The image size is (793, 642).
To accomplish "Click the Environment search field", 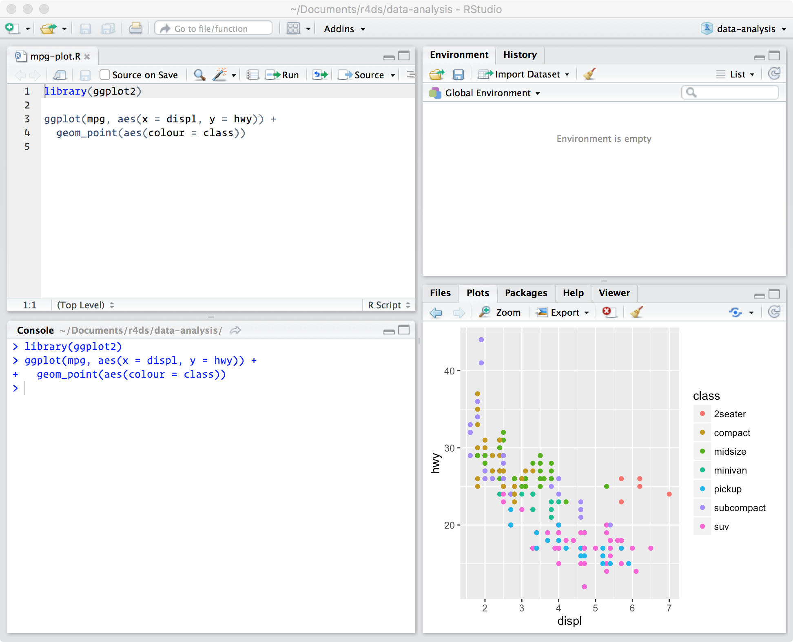I will [730, 92].
